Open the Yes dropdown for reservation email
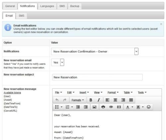Image resolution: width=166 pixels, height=140 pixels. click(x=57, y=63)
